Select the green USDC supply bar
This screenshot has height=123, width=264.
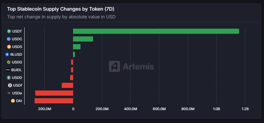(83, 39)
